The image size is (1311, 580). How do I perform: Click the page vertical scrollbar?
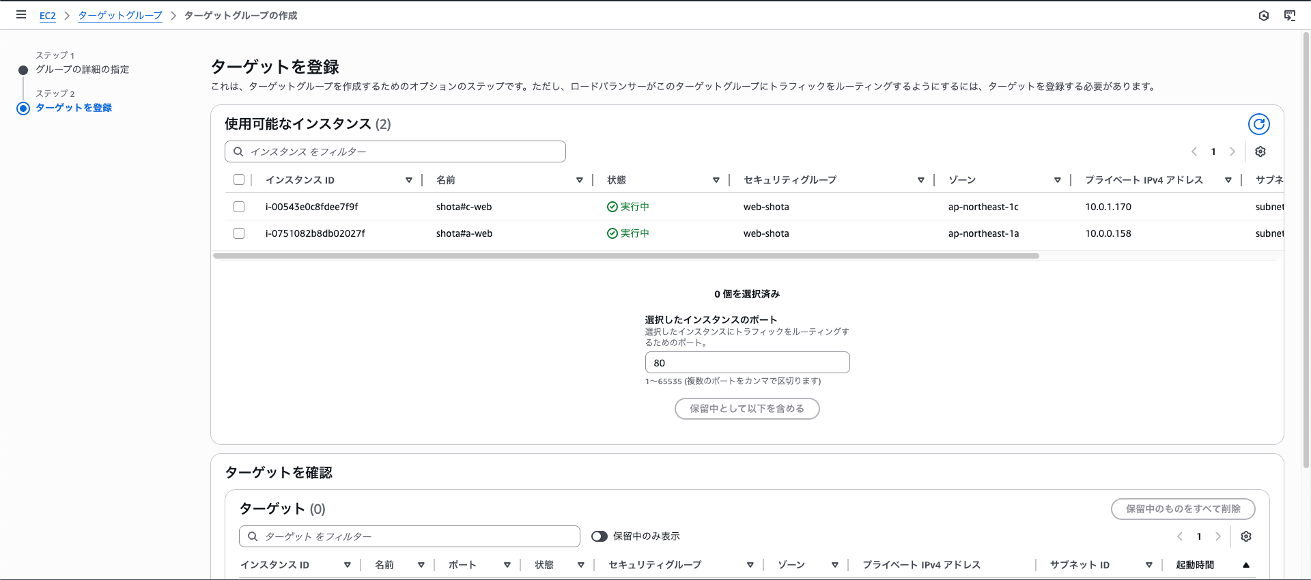coord(1306,249)
